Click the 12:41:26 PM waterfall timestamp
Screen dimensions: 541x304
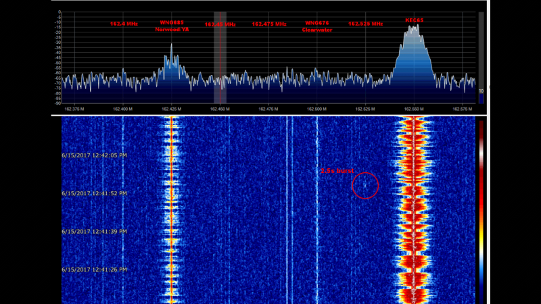tap(94, 270)
